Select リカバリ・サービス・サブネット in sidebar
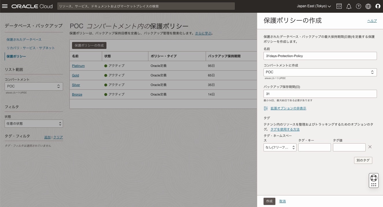The height and width of the screenshot is (207, 383). tap(31, 48)
